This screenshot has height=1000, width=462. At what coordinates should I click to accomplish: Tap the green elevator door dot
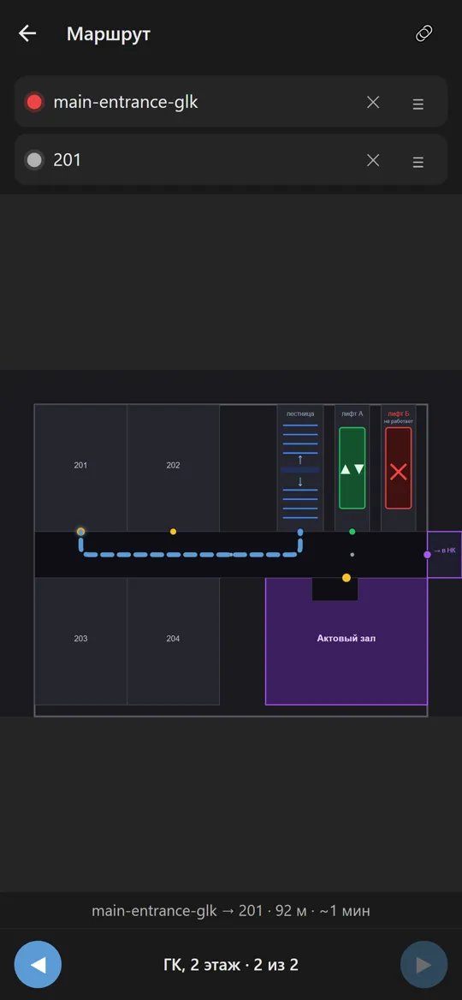point(352,531)
